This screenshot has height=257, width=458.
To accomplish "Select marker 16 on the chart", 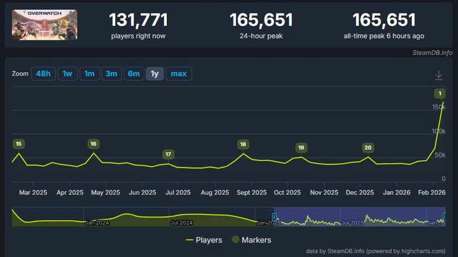I will (93, 144).
